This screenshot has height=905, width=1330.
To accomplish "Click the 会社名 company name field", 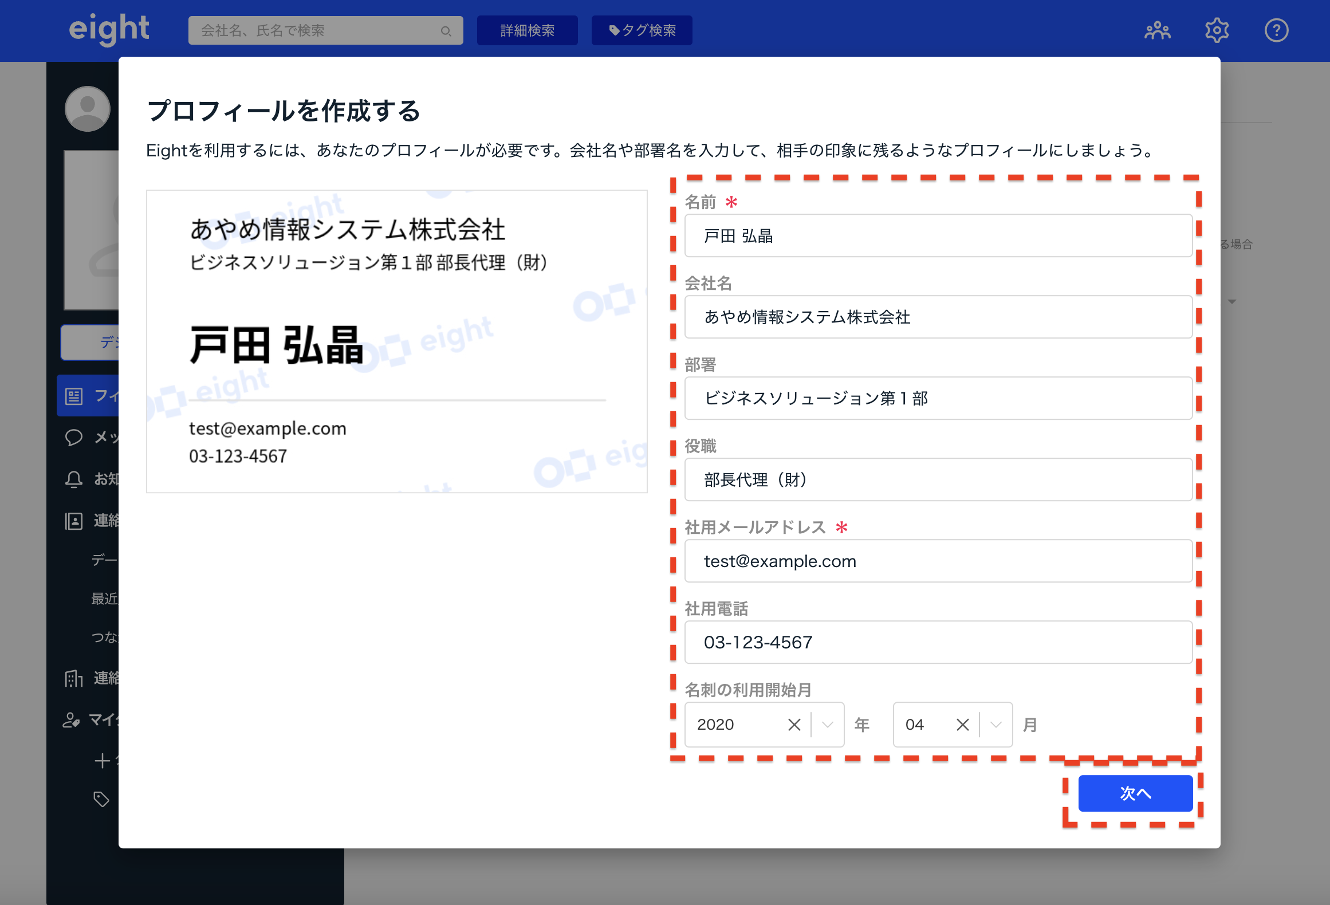I will tap(938, 317).
